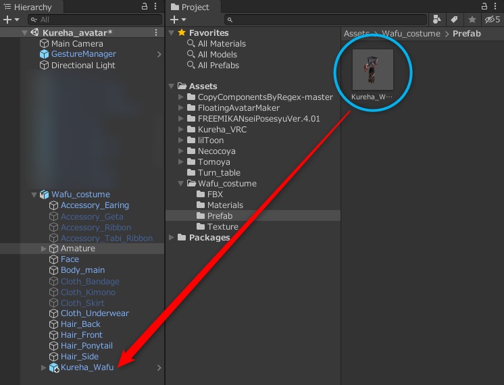
Task: Select Hair_Back object
Action: tap(80, 324)
